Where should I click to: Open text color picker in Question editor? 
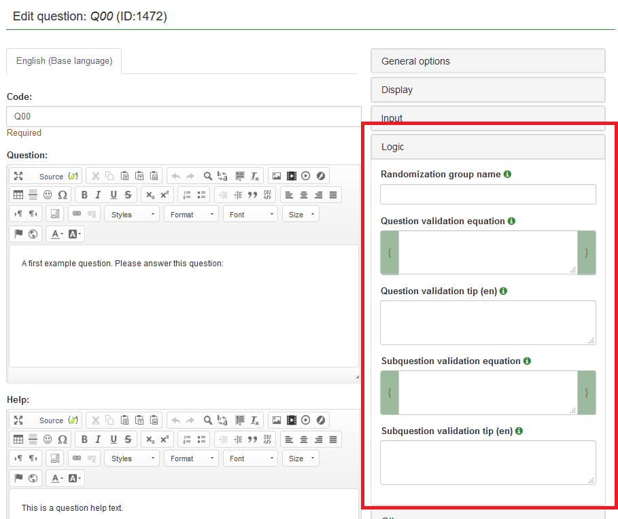[x=56, y=234]
